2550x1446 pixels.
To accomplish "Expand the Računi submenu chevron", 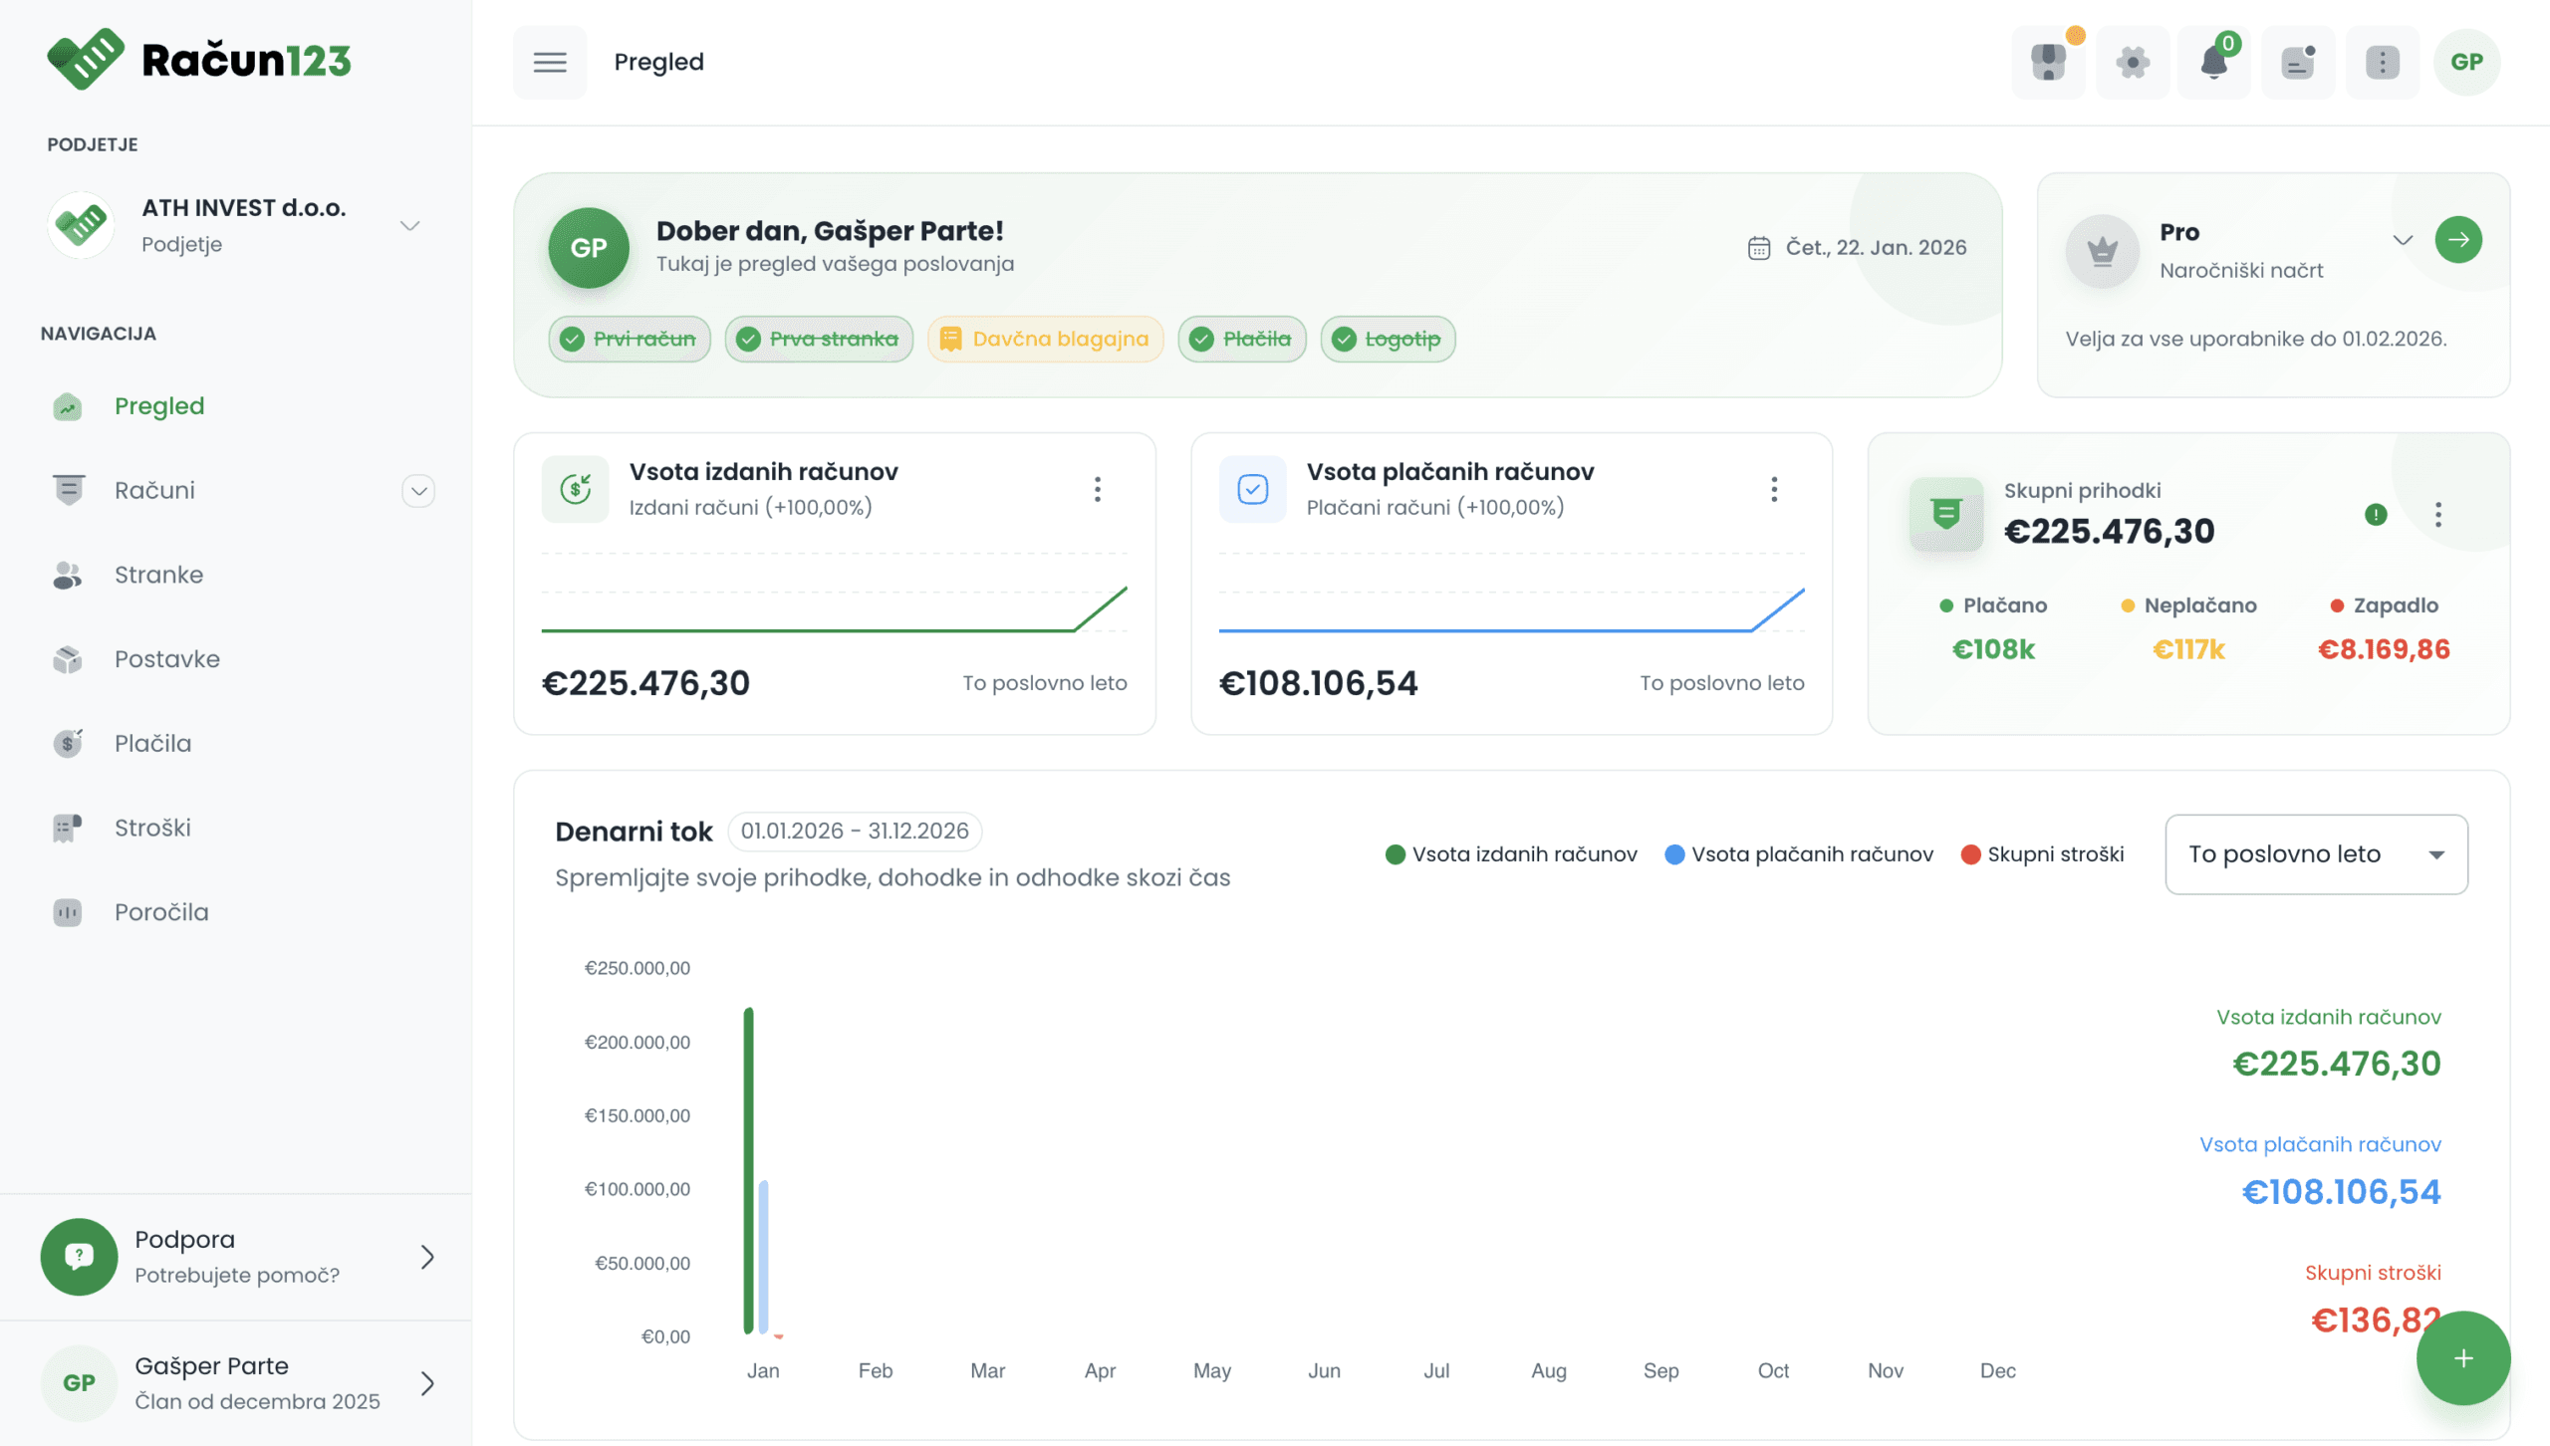I will tap(418, 491).
